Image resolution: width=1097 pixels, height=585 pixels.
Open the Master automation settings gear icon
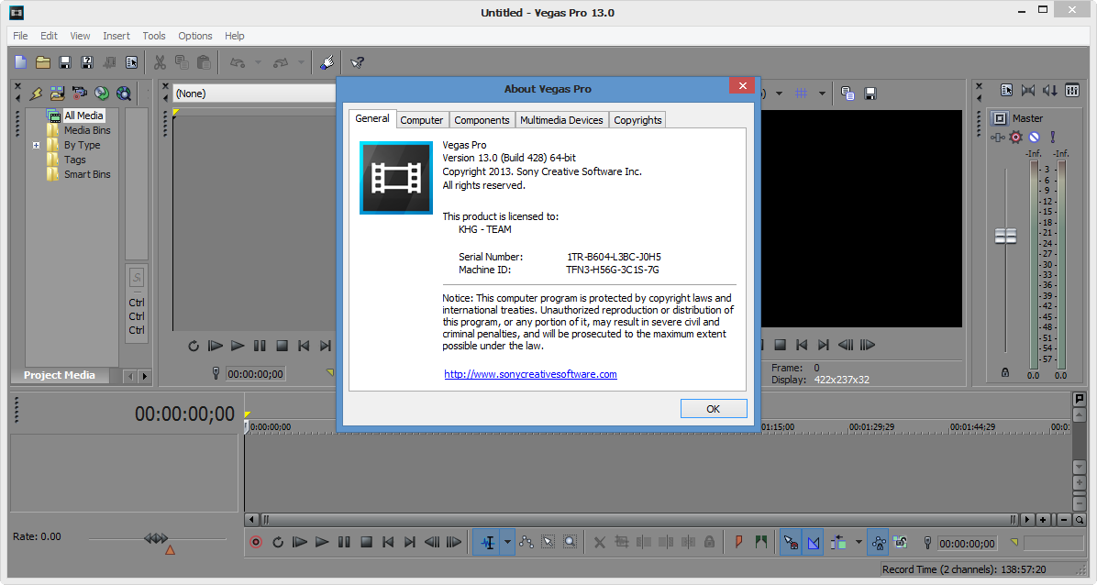tap(1016, 138)
